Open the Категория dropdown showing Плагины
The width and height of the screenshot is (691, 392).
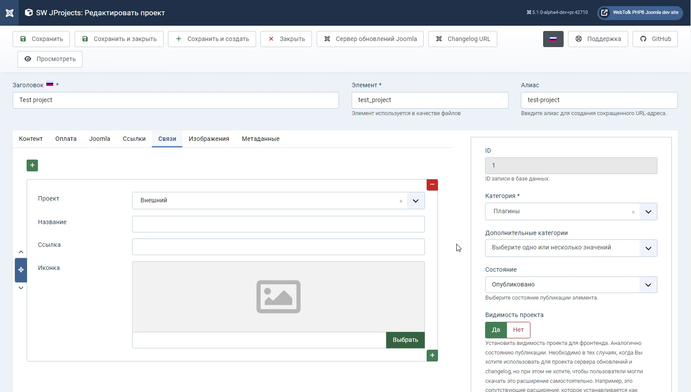tap(571, 211)
